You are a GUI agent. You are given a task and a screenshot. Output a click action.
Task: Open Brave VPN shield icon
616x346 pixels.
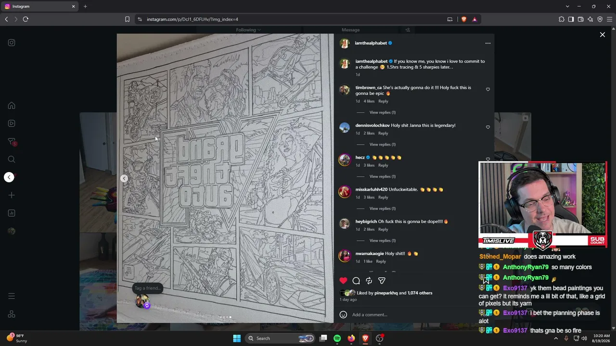[x=600, y=19]
